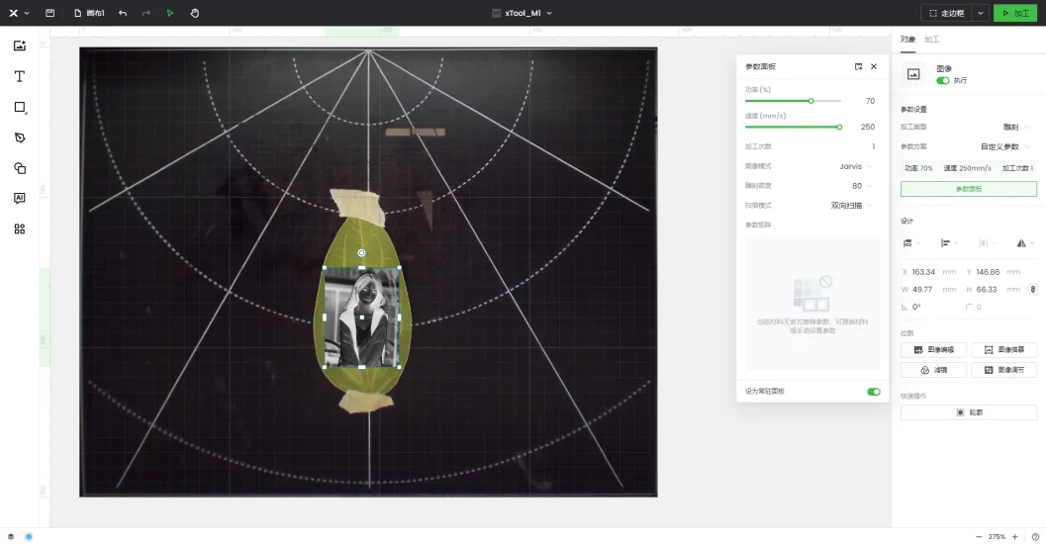Open the 扫描模式 双向扫描 dropdown
The height and width of the screenshot is (545, 1046).
(x=851, y=206)
